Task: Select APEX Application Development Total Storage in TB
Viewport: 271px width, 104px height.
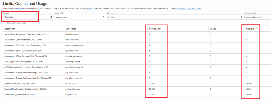Action: [x=26, y=67]
